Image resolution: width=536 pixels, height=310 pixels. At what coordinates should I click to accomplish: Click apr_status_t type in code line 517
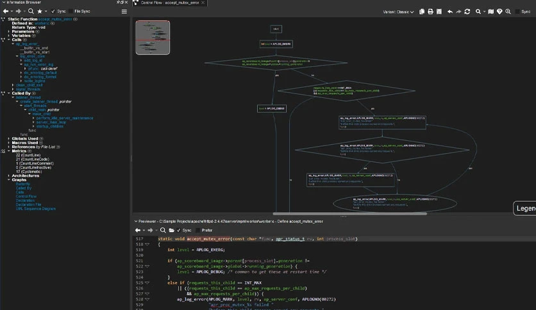pyautogui.click(x=290, y=239)
